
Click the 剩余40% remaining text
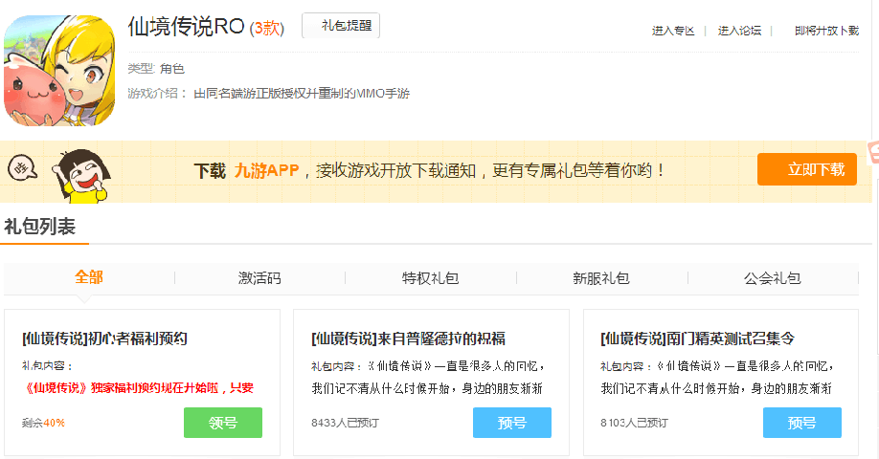[x=43, y=424]
